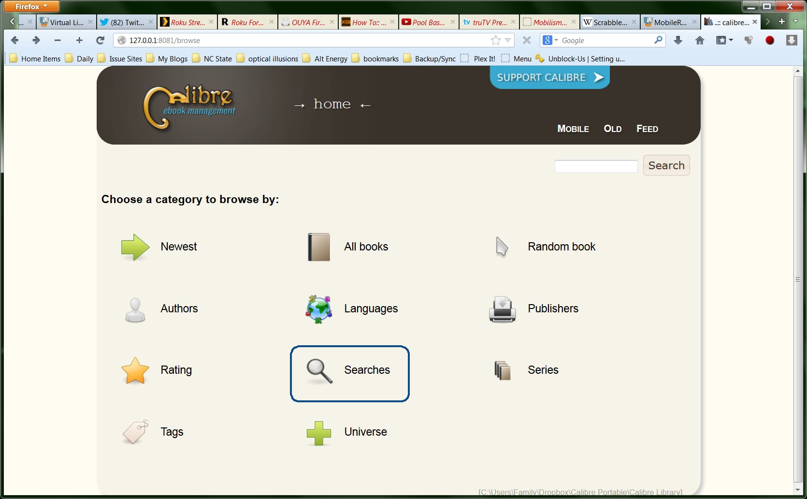This screenshot has width=807, height=499.
Task: Open the Feed link
Action: coord(647,129)
